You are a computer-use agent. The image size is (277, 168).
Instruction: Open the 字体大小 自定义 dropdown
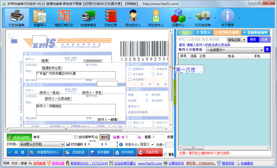pos(147,144)
